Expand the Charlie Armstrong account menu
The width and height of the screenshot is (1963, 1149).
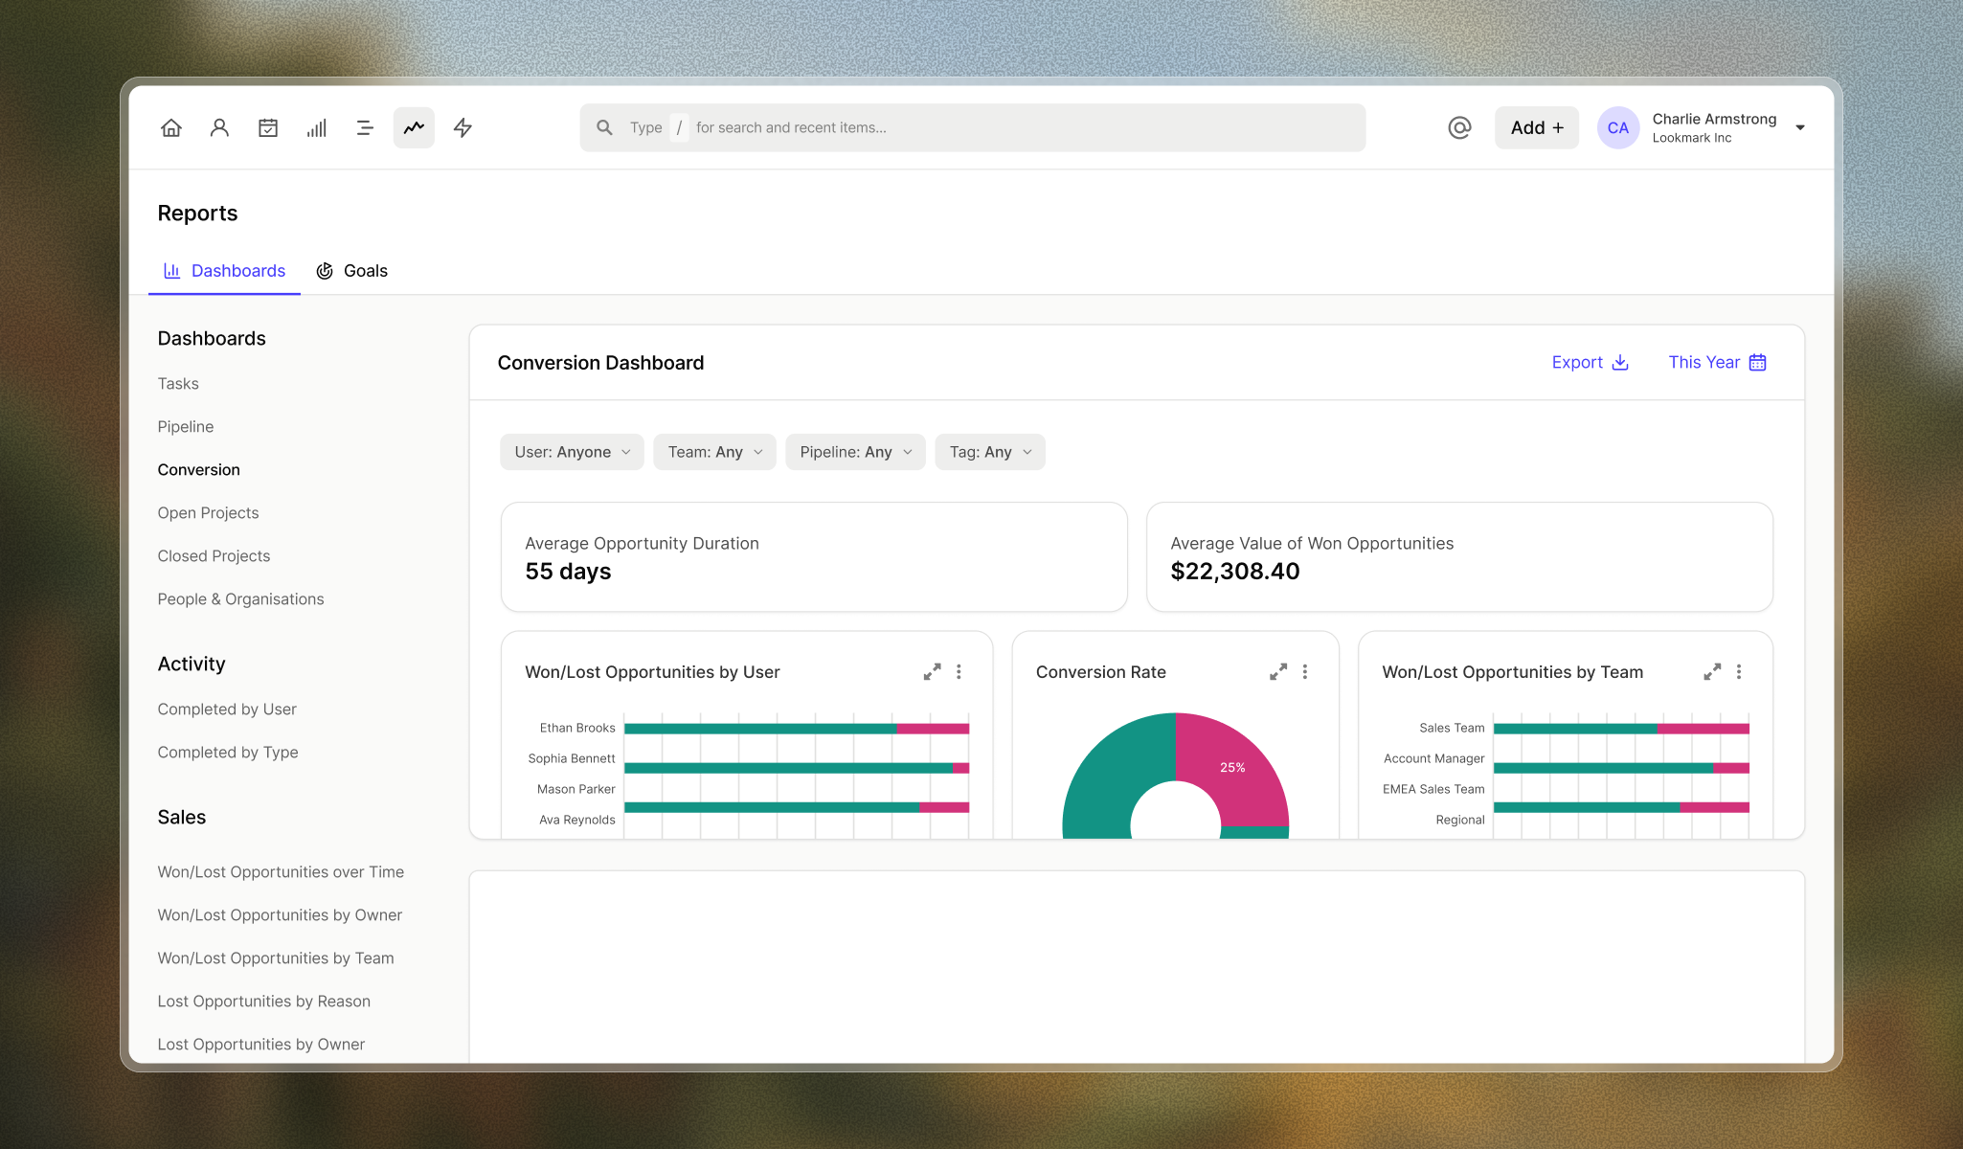(1800, 127)
